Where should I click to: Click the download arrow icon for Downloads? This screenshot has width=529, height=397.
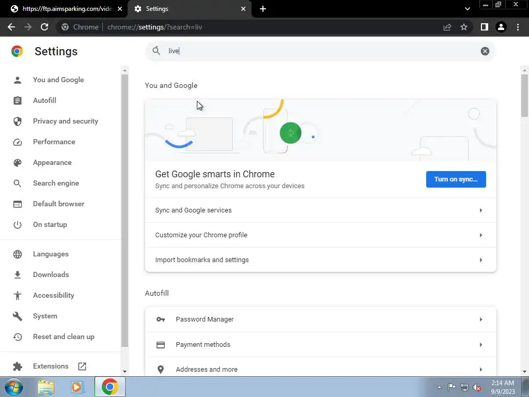coord(18,275)
